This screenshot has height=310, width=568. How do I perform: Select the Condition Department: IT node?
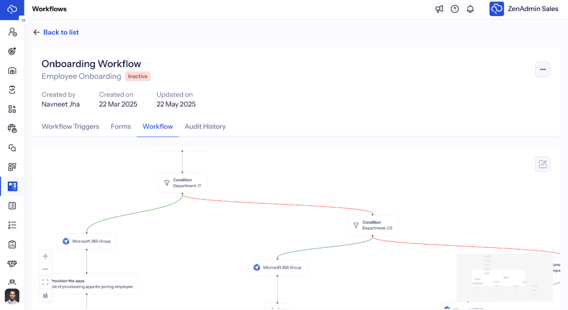pyautogui.click(x=182, y=183)
